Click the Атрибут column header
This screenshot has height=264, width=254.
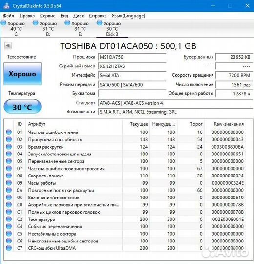coord(37,124)
